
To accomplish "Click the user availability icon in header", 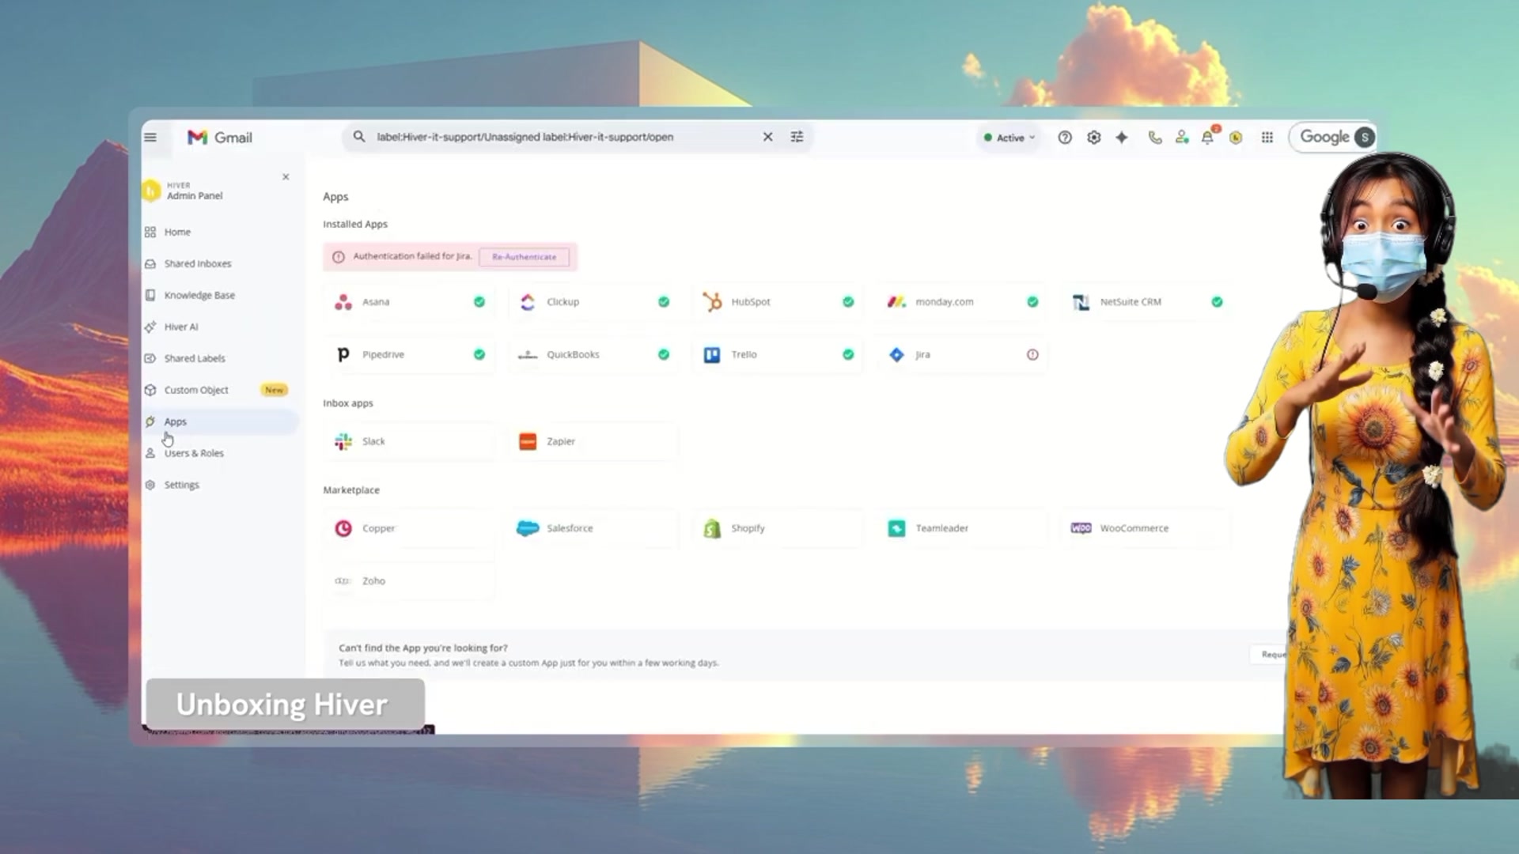I will 1182,138.
